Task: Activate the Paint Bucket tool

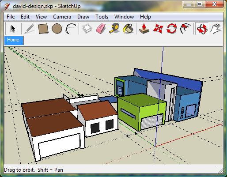Action: pos(128,29)
